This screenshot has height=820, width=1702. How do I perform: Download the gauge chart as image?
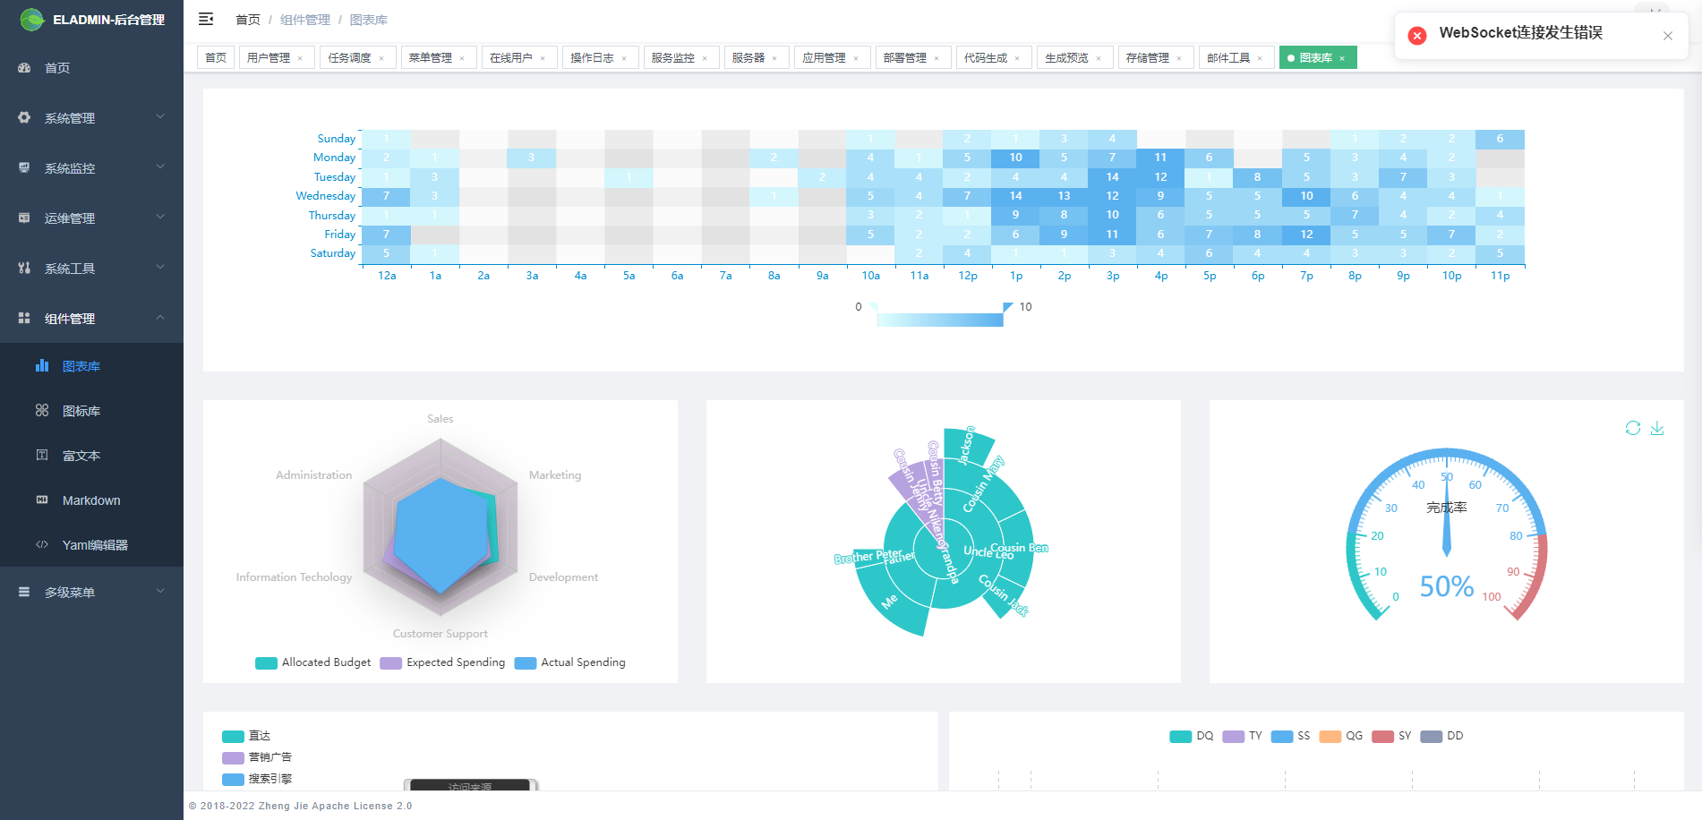[x=1657, y=429]
